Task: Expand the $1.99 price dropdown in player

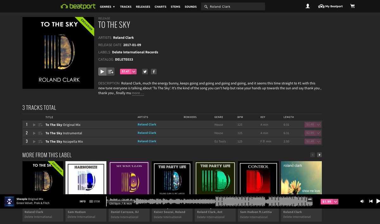Action: tap(335, 202)
